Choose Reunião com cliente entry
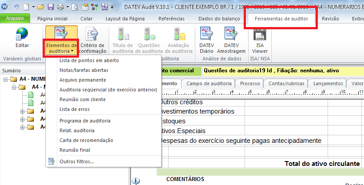 [x=103, y=99]
